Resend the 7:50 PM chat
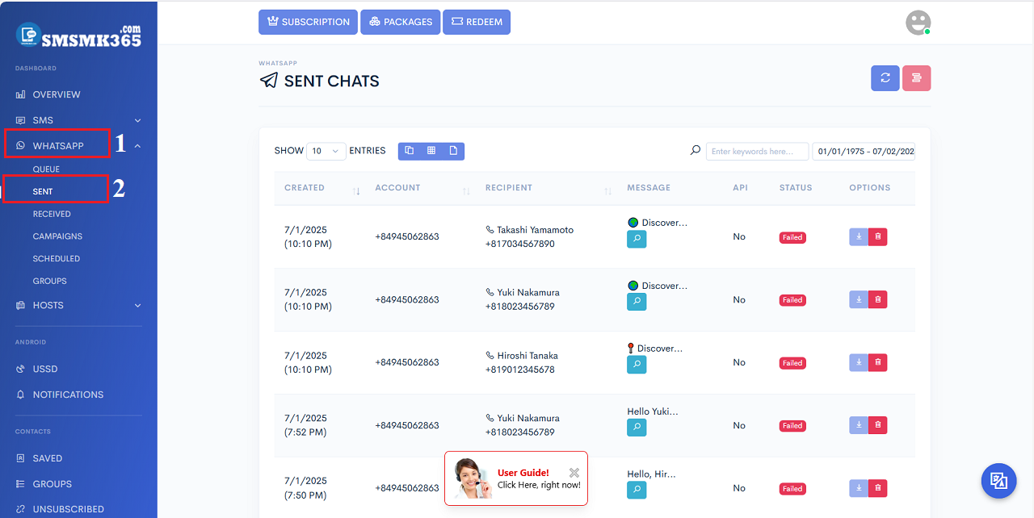Screen dimensions: 1034x518 point(859,488)
